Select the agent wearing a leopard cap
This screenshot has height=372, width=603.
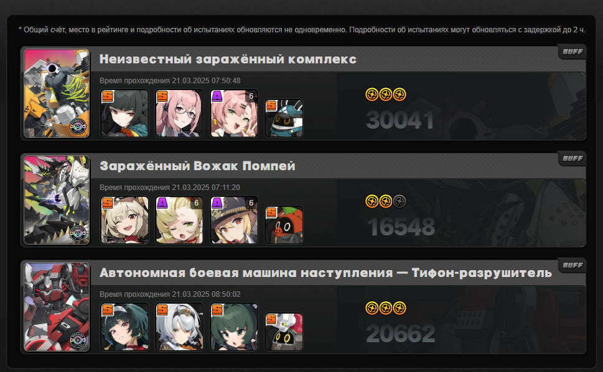click(x=234, y=220)
